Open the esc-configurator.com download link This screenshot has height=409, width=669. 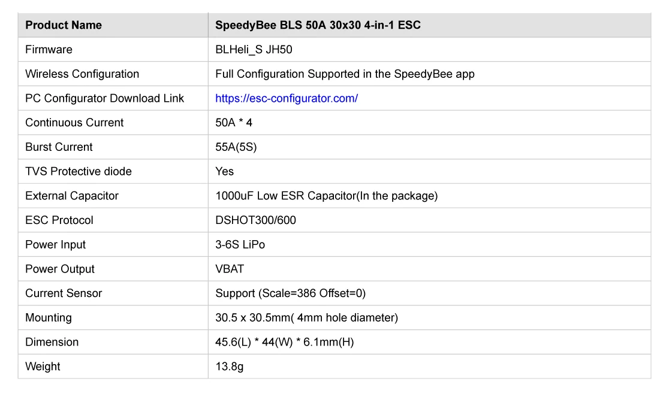tap(287, 98)
